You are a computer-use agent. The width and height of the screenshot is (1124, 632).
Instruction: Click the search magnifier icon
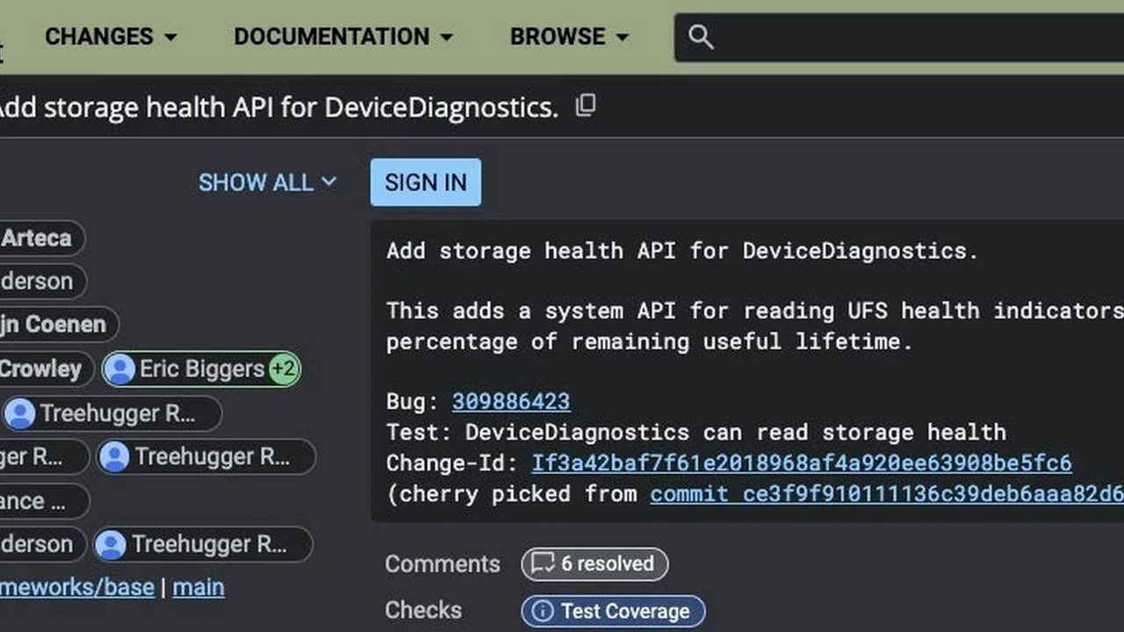[700, 37]
